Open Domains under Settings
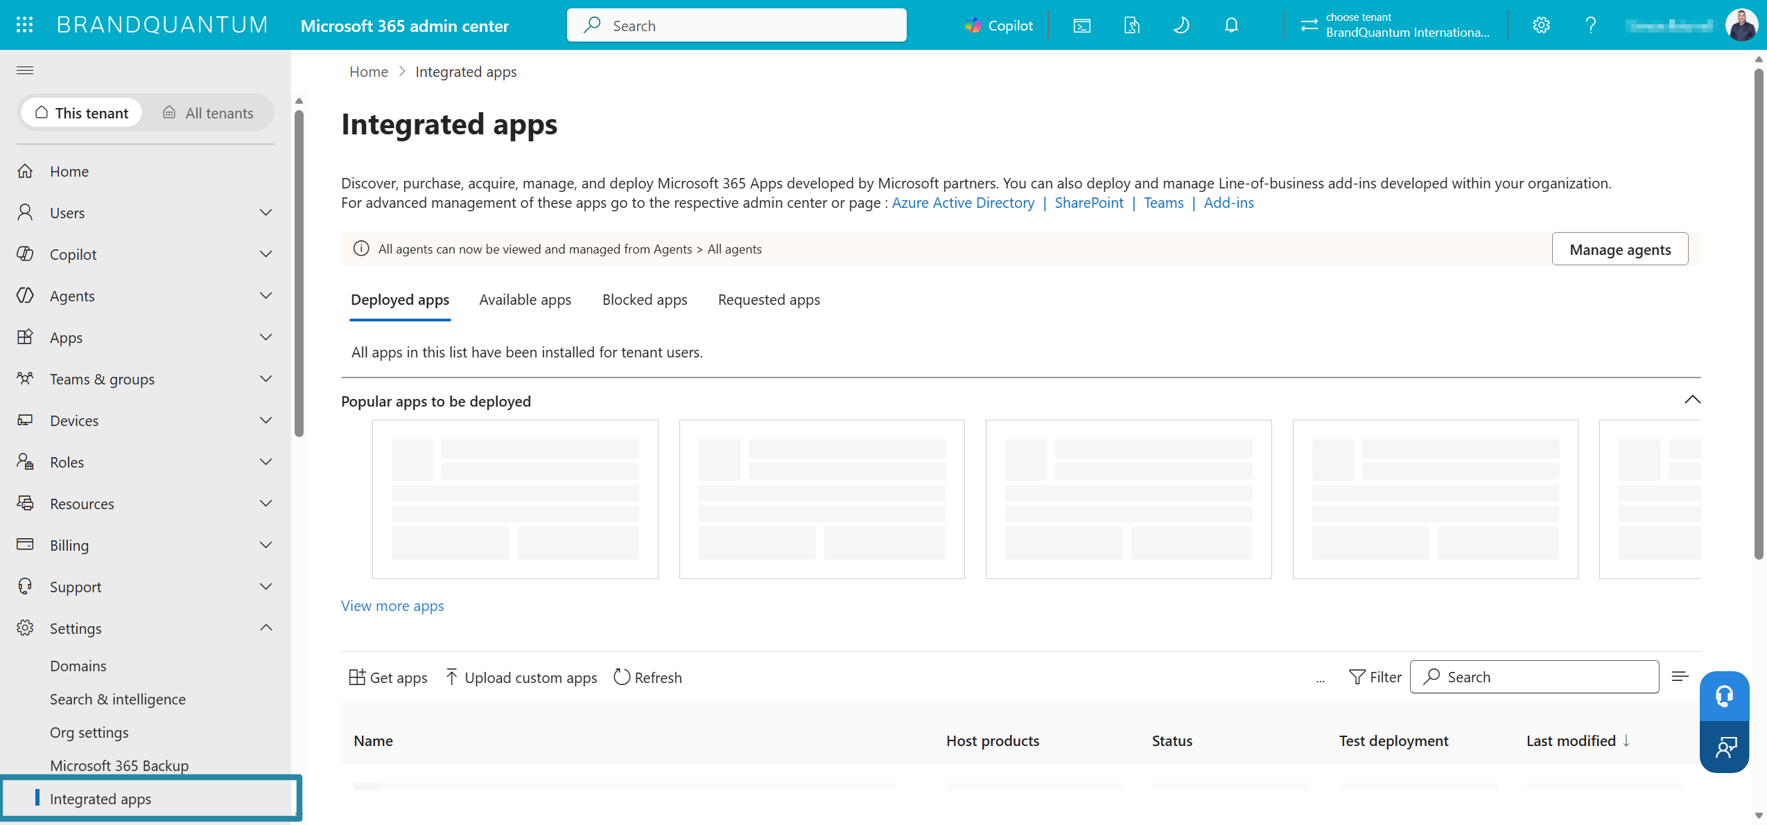This screenshot has width=1767, height=825. [x=78, y=666]
